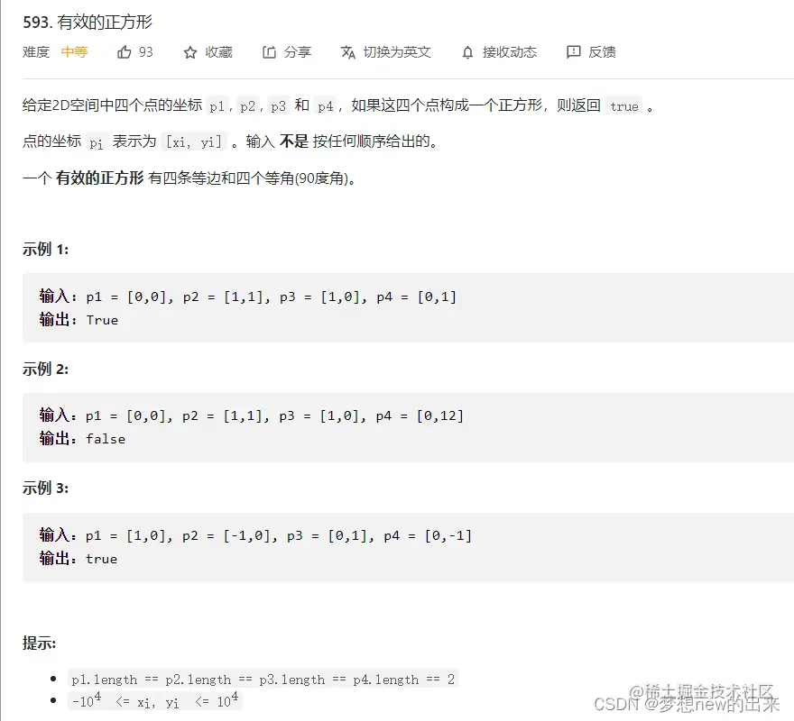Open the 反馈 feedback link
794x721 pixels.
601,52
